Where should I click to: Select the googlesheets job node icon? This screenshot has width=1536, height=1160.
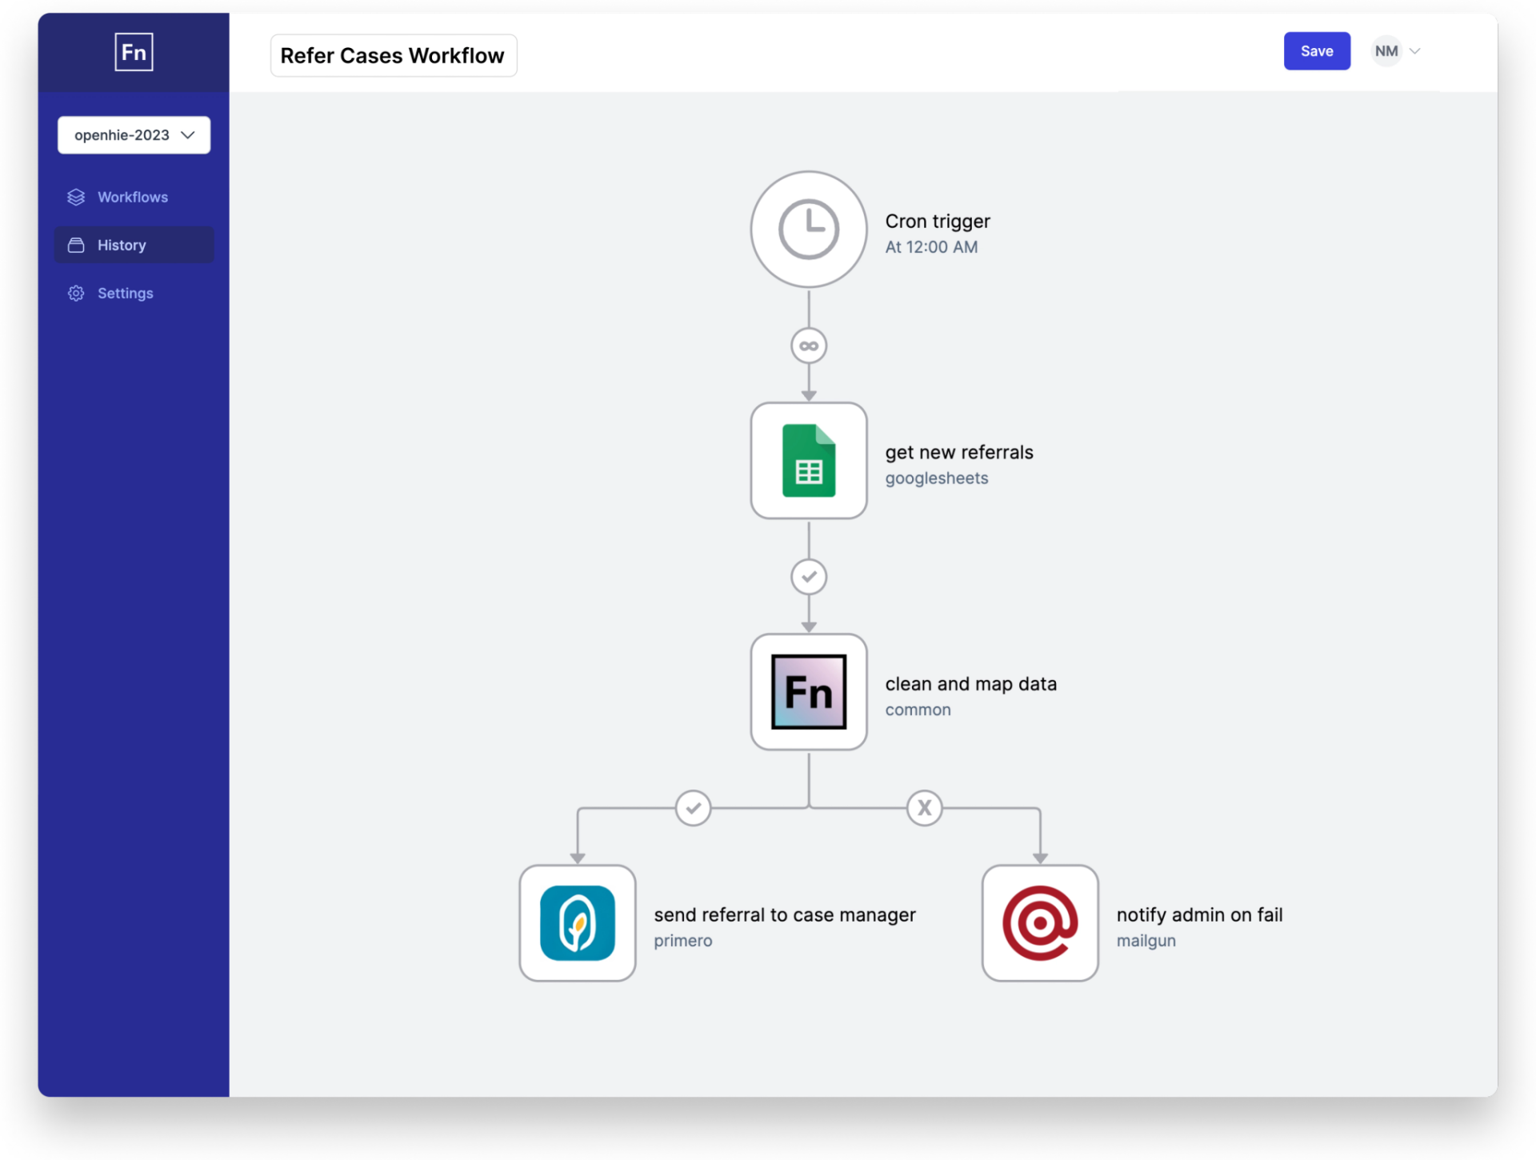tap(808, 461)
